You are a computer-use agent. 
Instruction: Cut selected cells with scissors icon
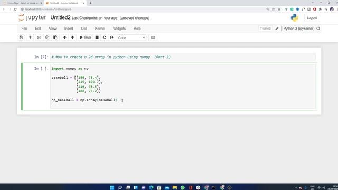click(x=39, y=37)
